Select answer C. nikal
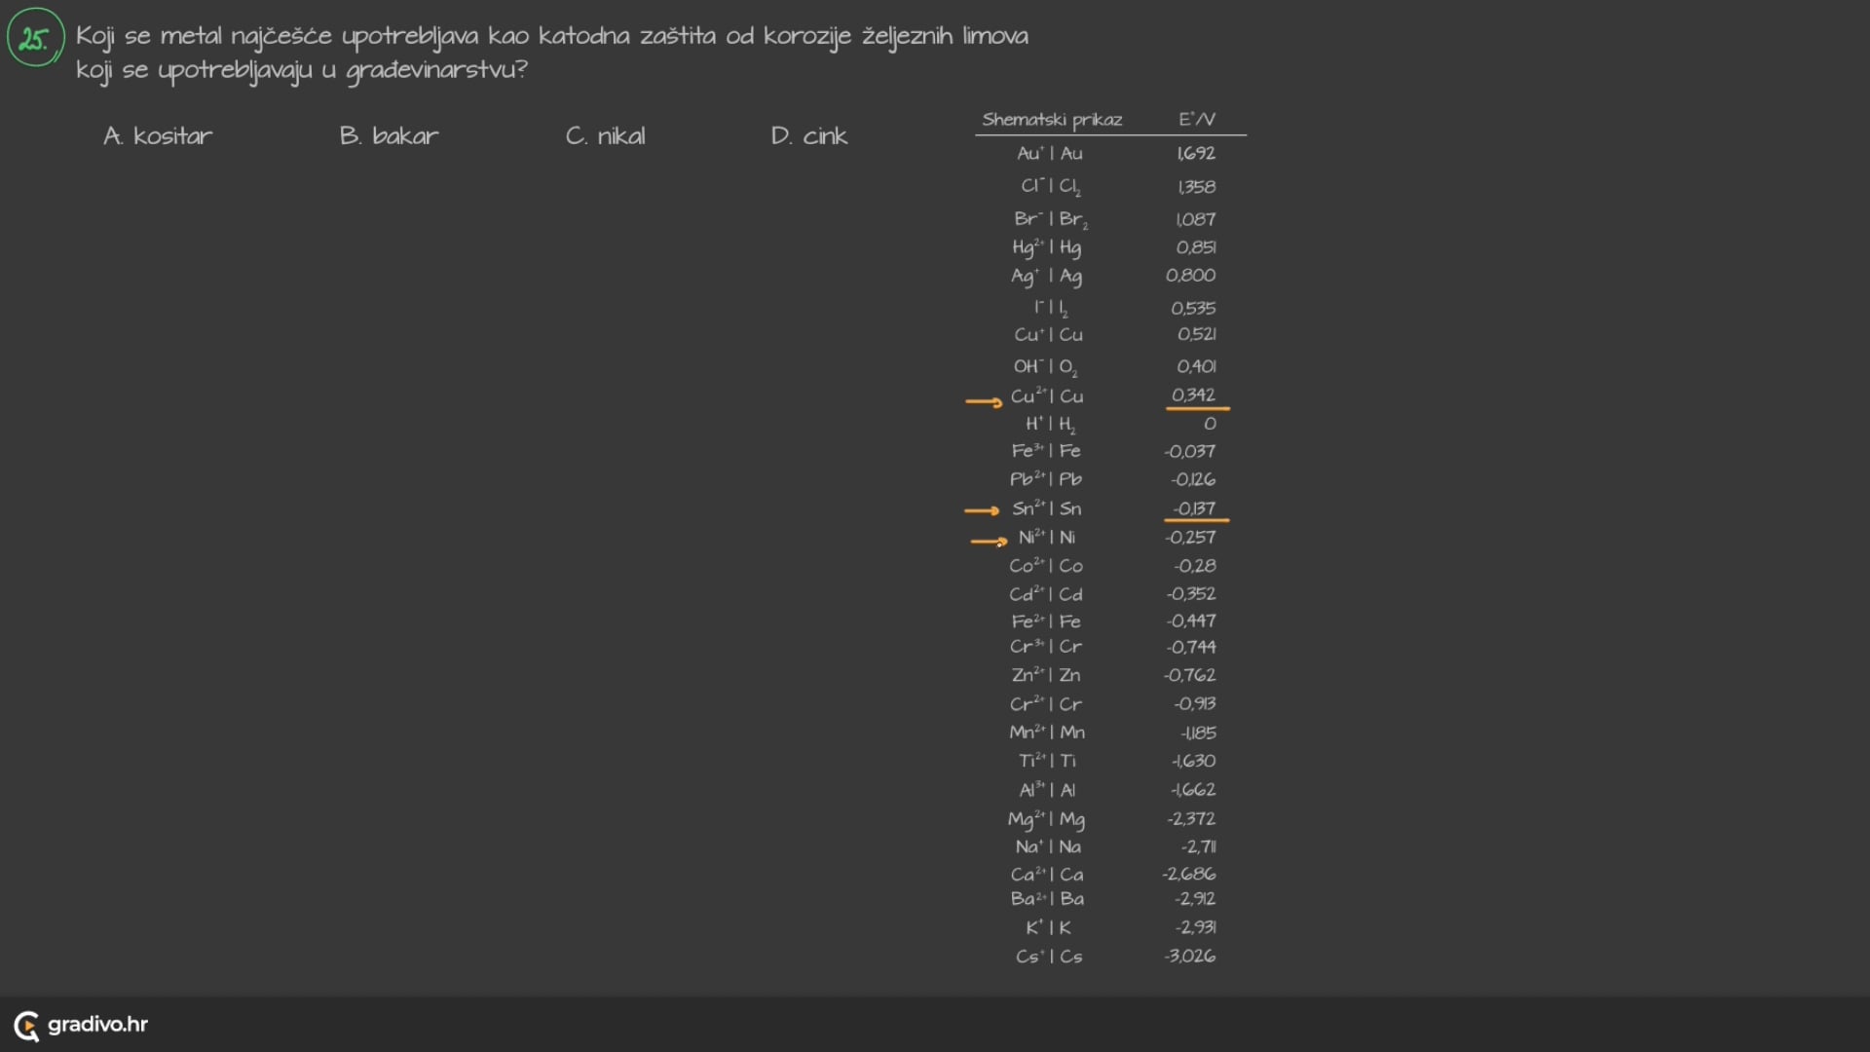1870x1052 pixels. 605,136
